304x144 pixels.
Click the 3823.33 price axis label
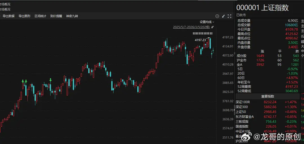coord(228,92)
